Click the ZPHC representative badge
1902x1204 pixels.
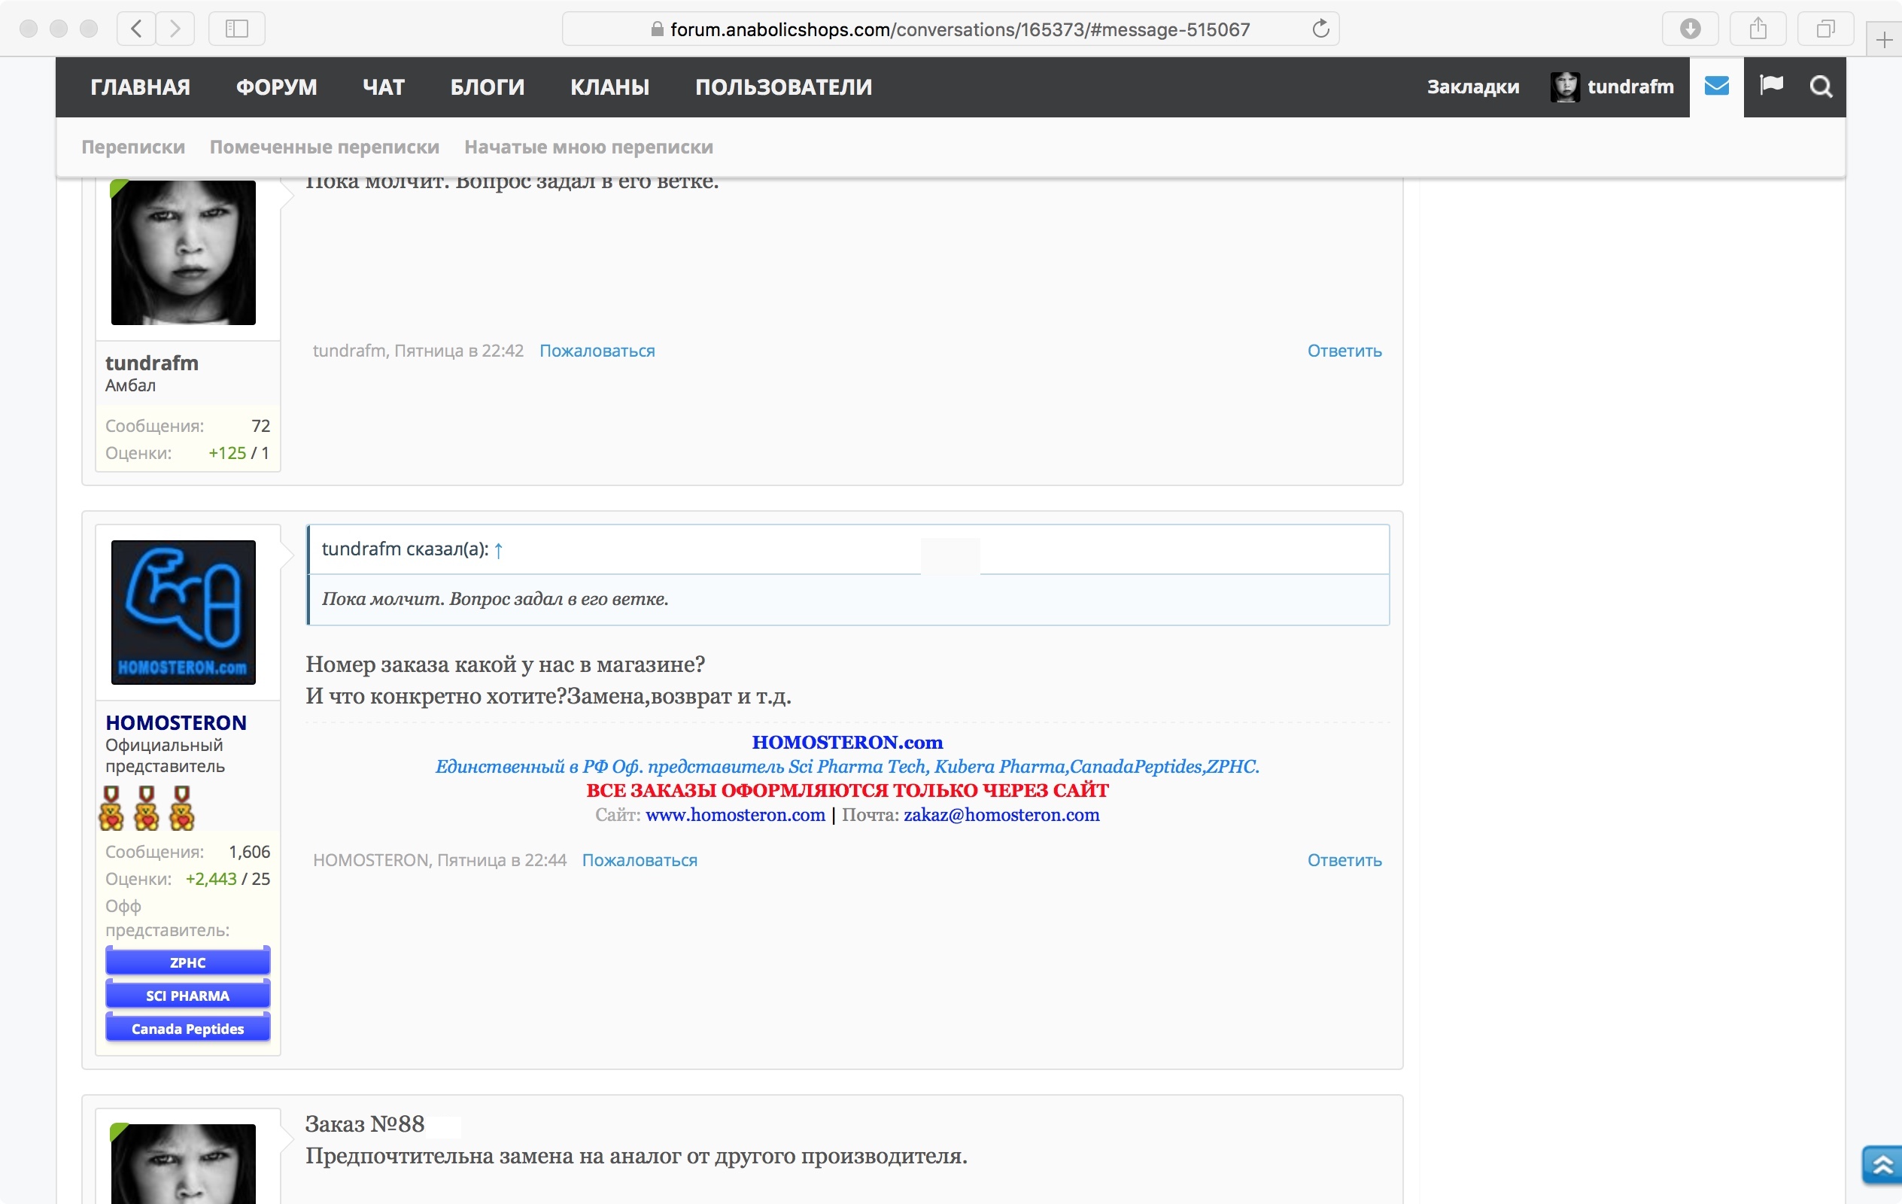tap(187, 962)
